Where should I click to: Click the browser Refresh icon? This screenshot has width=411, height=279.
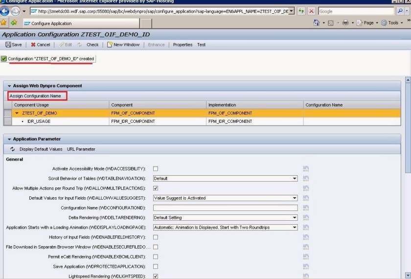(301, 11)
